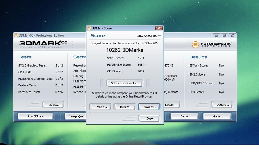
Task: Click Batch Size Tests count 0 of 6
Action: pos(59,92)
